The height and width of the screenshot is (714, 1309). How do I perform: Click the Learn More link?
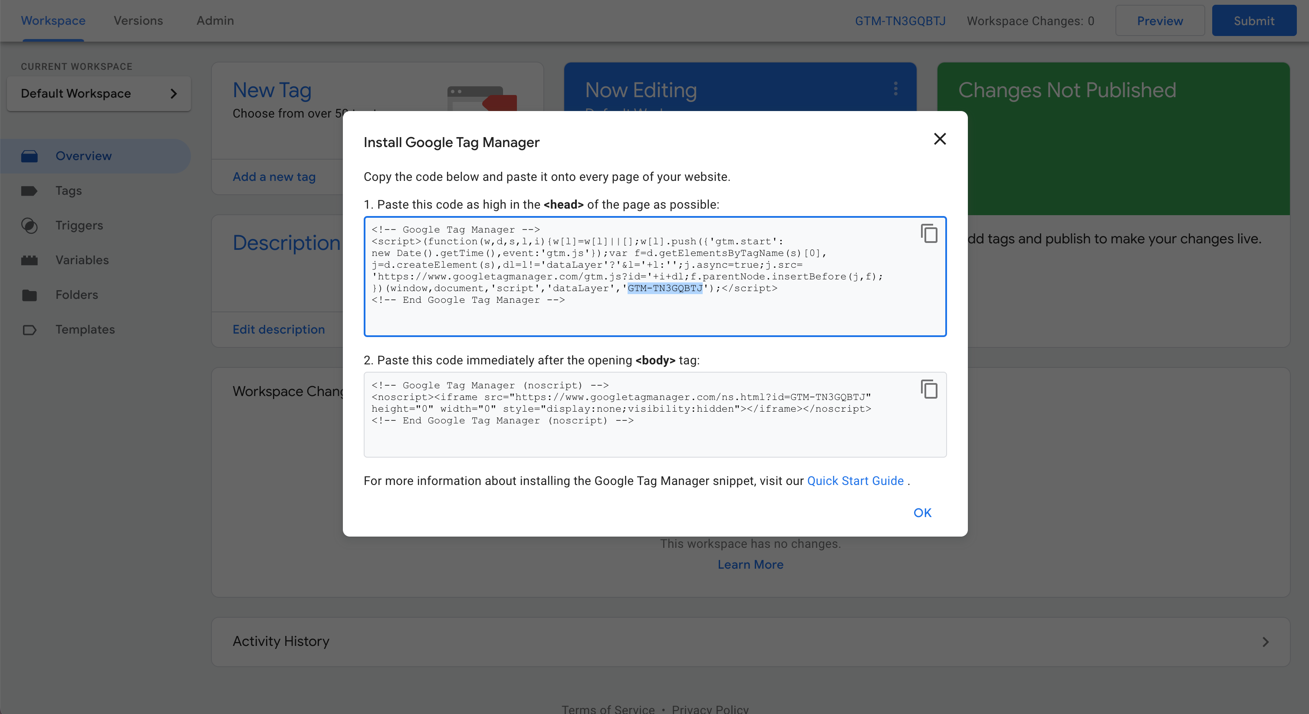pyautogui.click(x=750, y=564)
